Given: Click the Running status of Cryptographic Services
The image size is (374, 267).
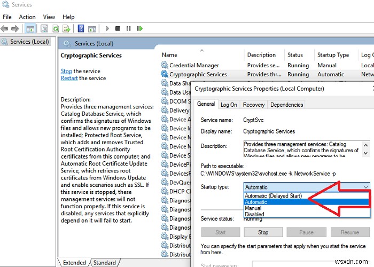Looking at the screenshot, I should coord(298,74).
